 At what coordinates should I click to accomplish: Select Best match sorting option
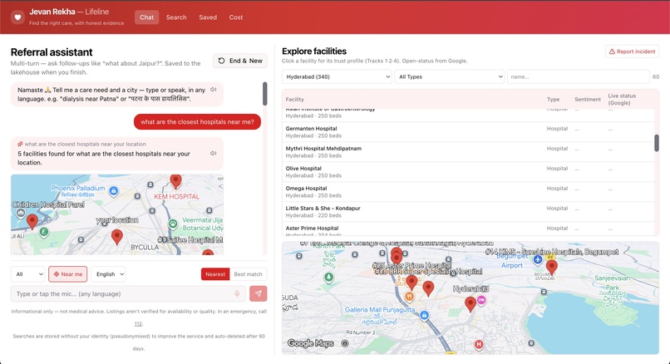tap(248, 274)
